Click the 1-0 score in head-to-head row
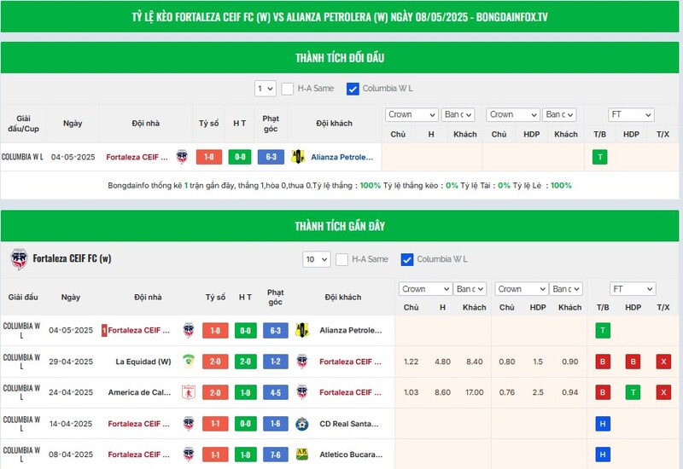The width and height of the screenshot is (683, 469). click(209, 157)
